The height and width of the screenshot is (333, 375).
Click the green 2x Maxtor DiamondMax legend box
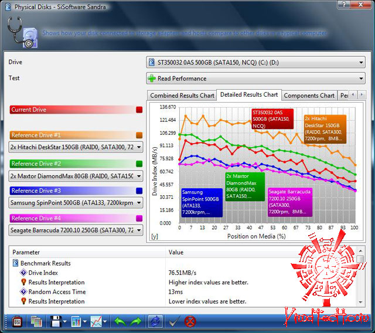tap(245, 186)
